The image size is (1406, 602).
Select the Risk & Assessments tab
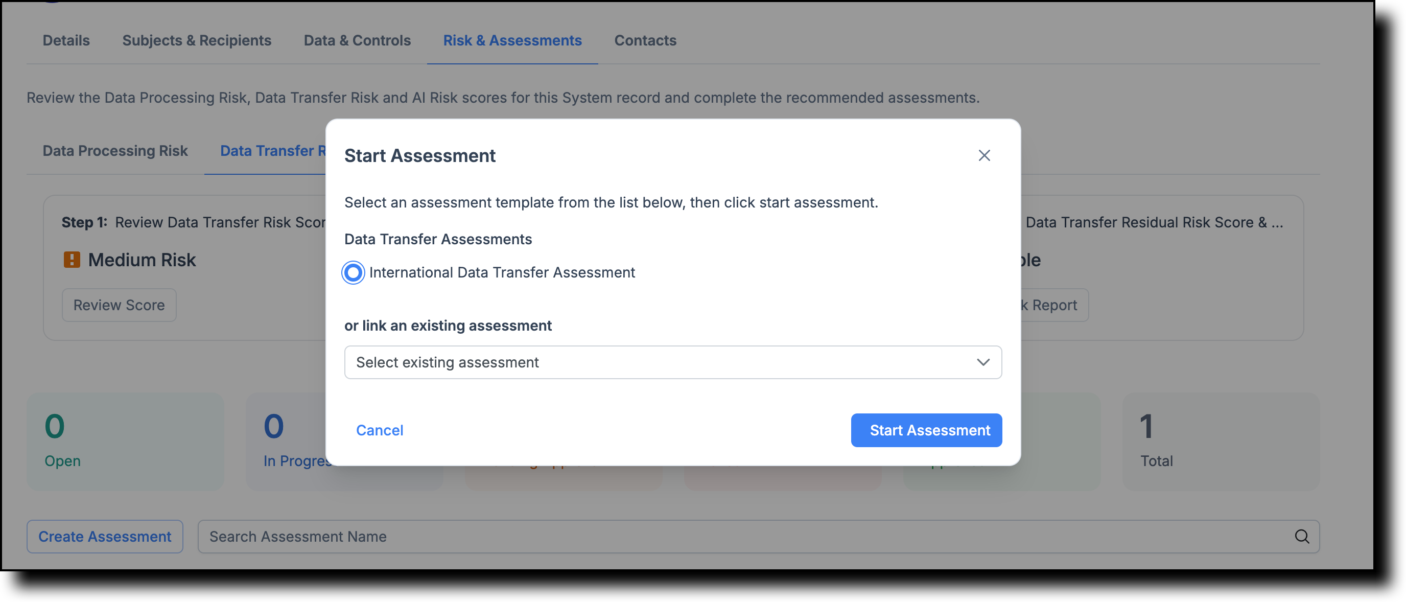click(x=512, y=40)
